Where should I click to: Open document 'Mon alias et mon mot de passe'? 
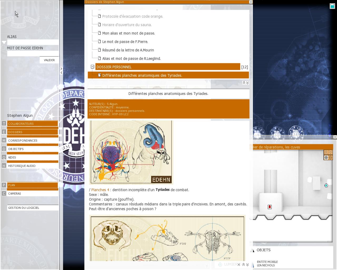tap(128, 33)
